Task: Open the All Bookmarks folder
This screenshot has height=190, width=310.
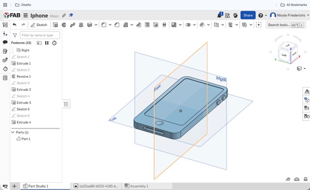Action: tap(294, 5)
